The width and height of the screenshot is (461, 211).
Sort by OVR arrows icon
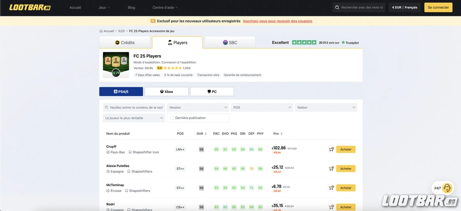(206, 134)
